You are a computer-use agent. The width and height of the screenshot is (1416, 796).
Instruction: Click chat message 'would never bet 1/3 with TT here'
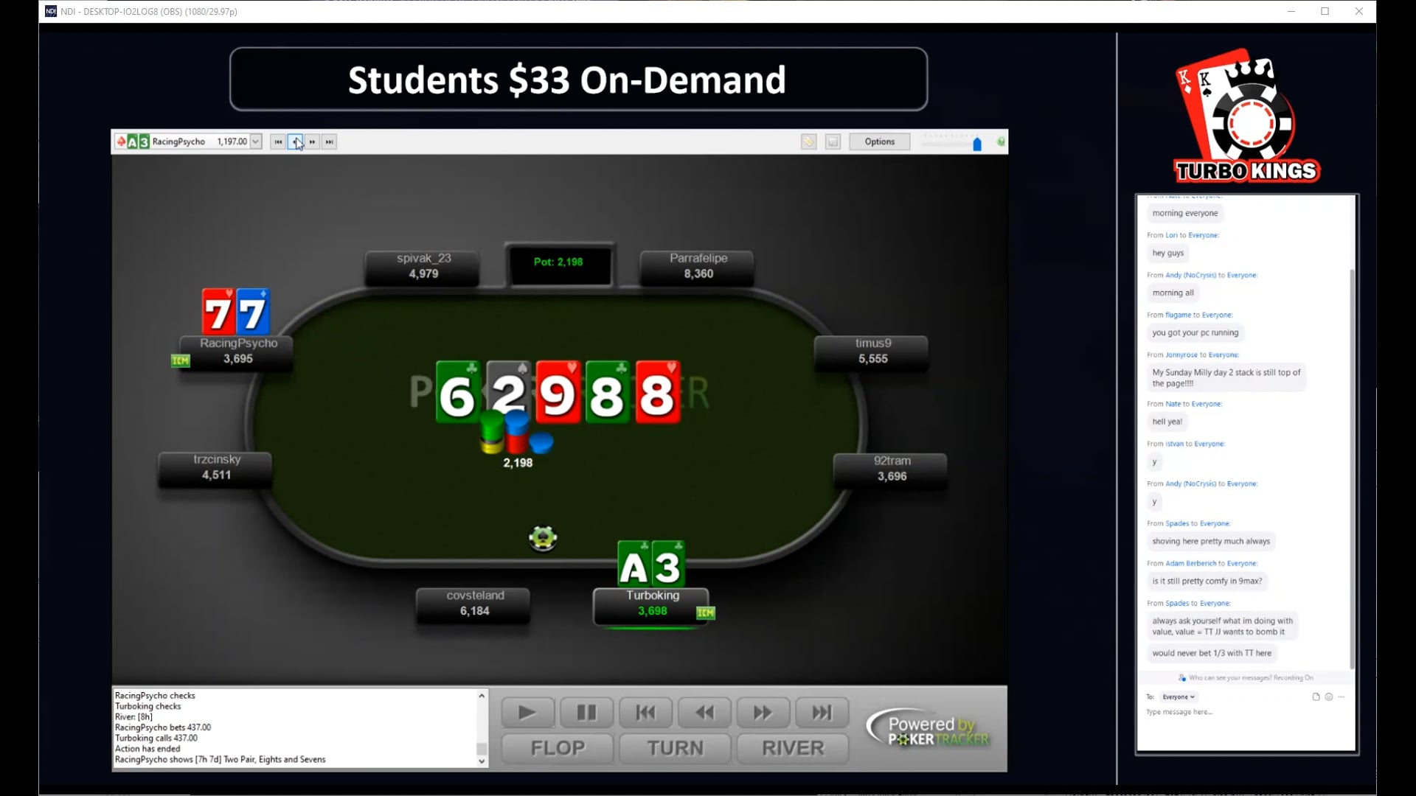(x=1212, y=653)
